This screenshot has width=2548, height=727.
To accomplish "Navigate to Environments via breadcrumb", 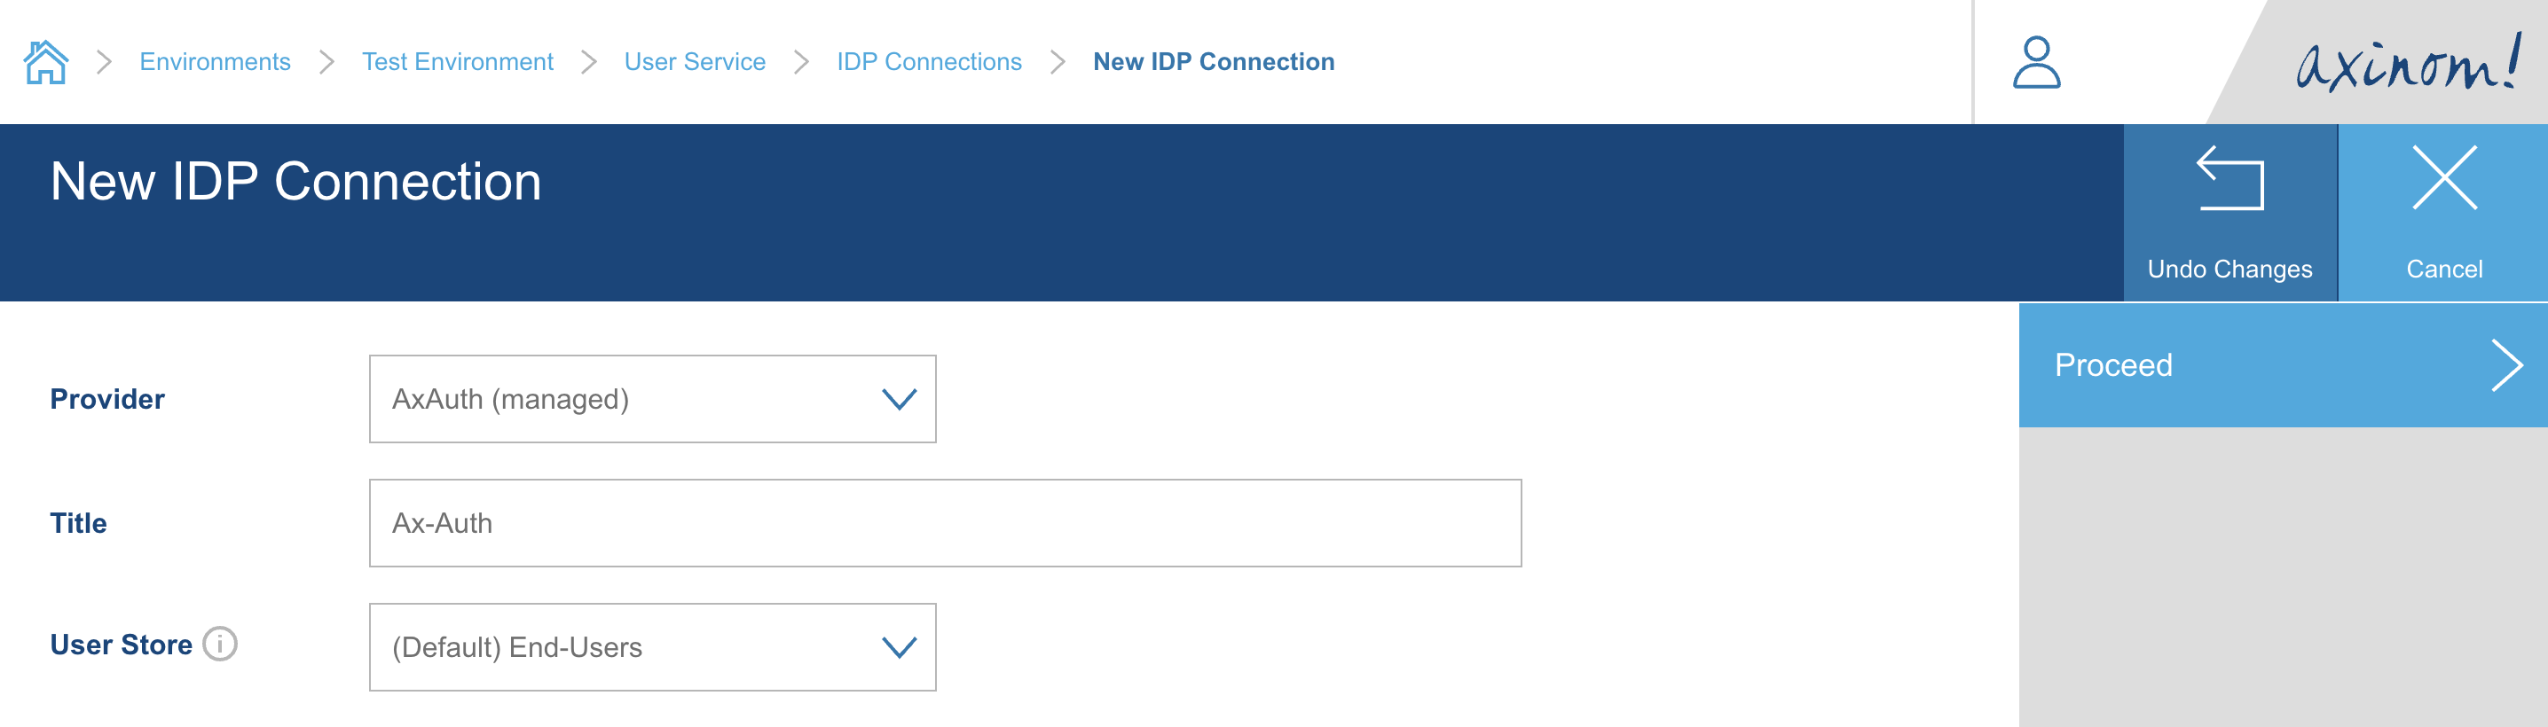I will [215, 61].
